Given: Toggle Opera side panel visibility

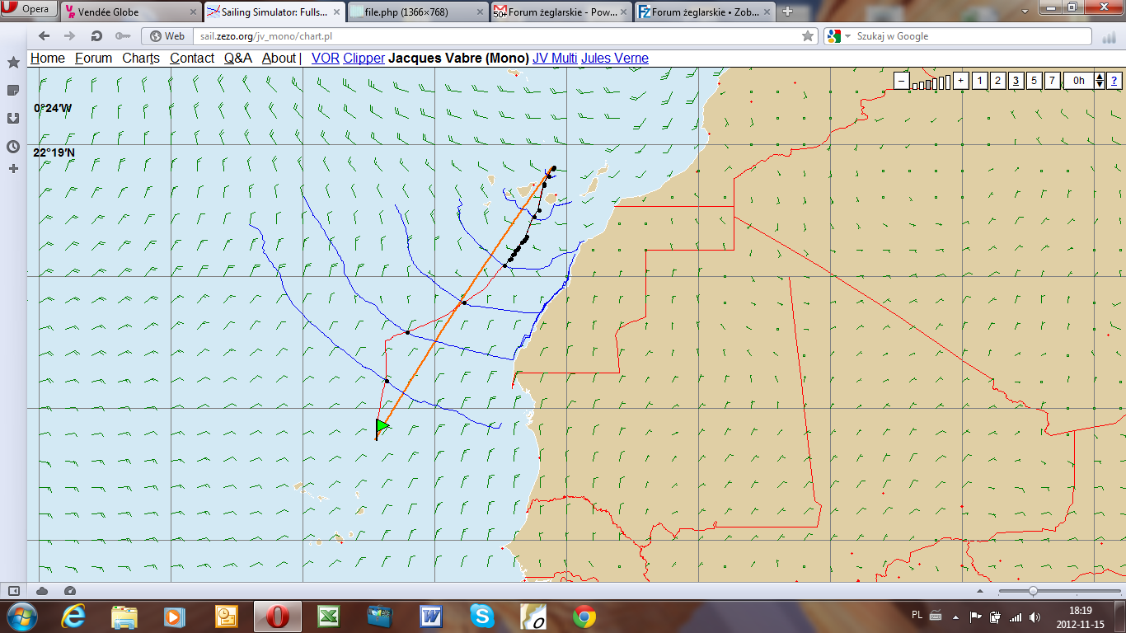Looking at the screenshot, I should [14, 591].
